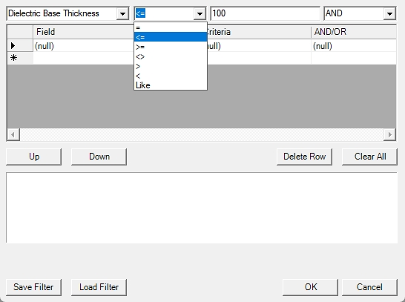
Task: Move the row Down
Action: tap(99, 157)
